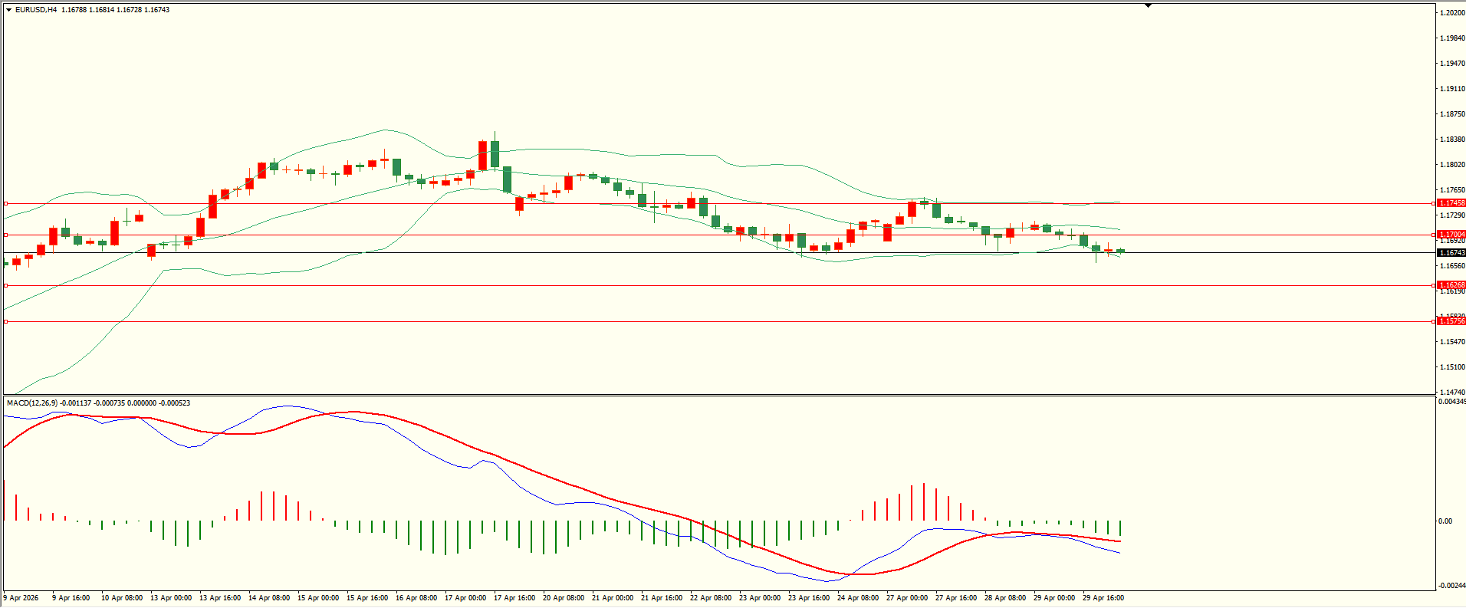Image resolution: width=1466 pixels, height=608 pixels.
Task: Click the red 1.16268 price label
Action: click(1451, 285)
